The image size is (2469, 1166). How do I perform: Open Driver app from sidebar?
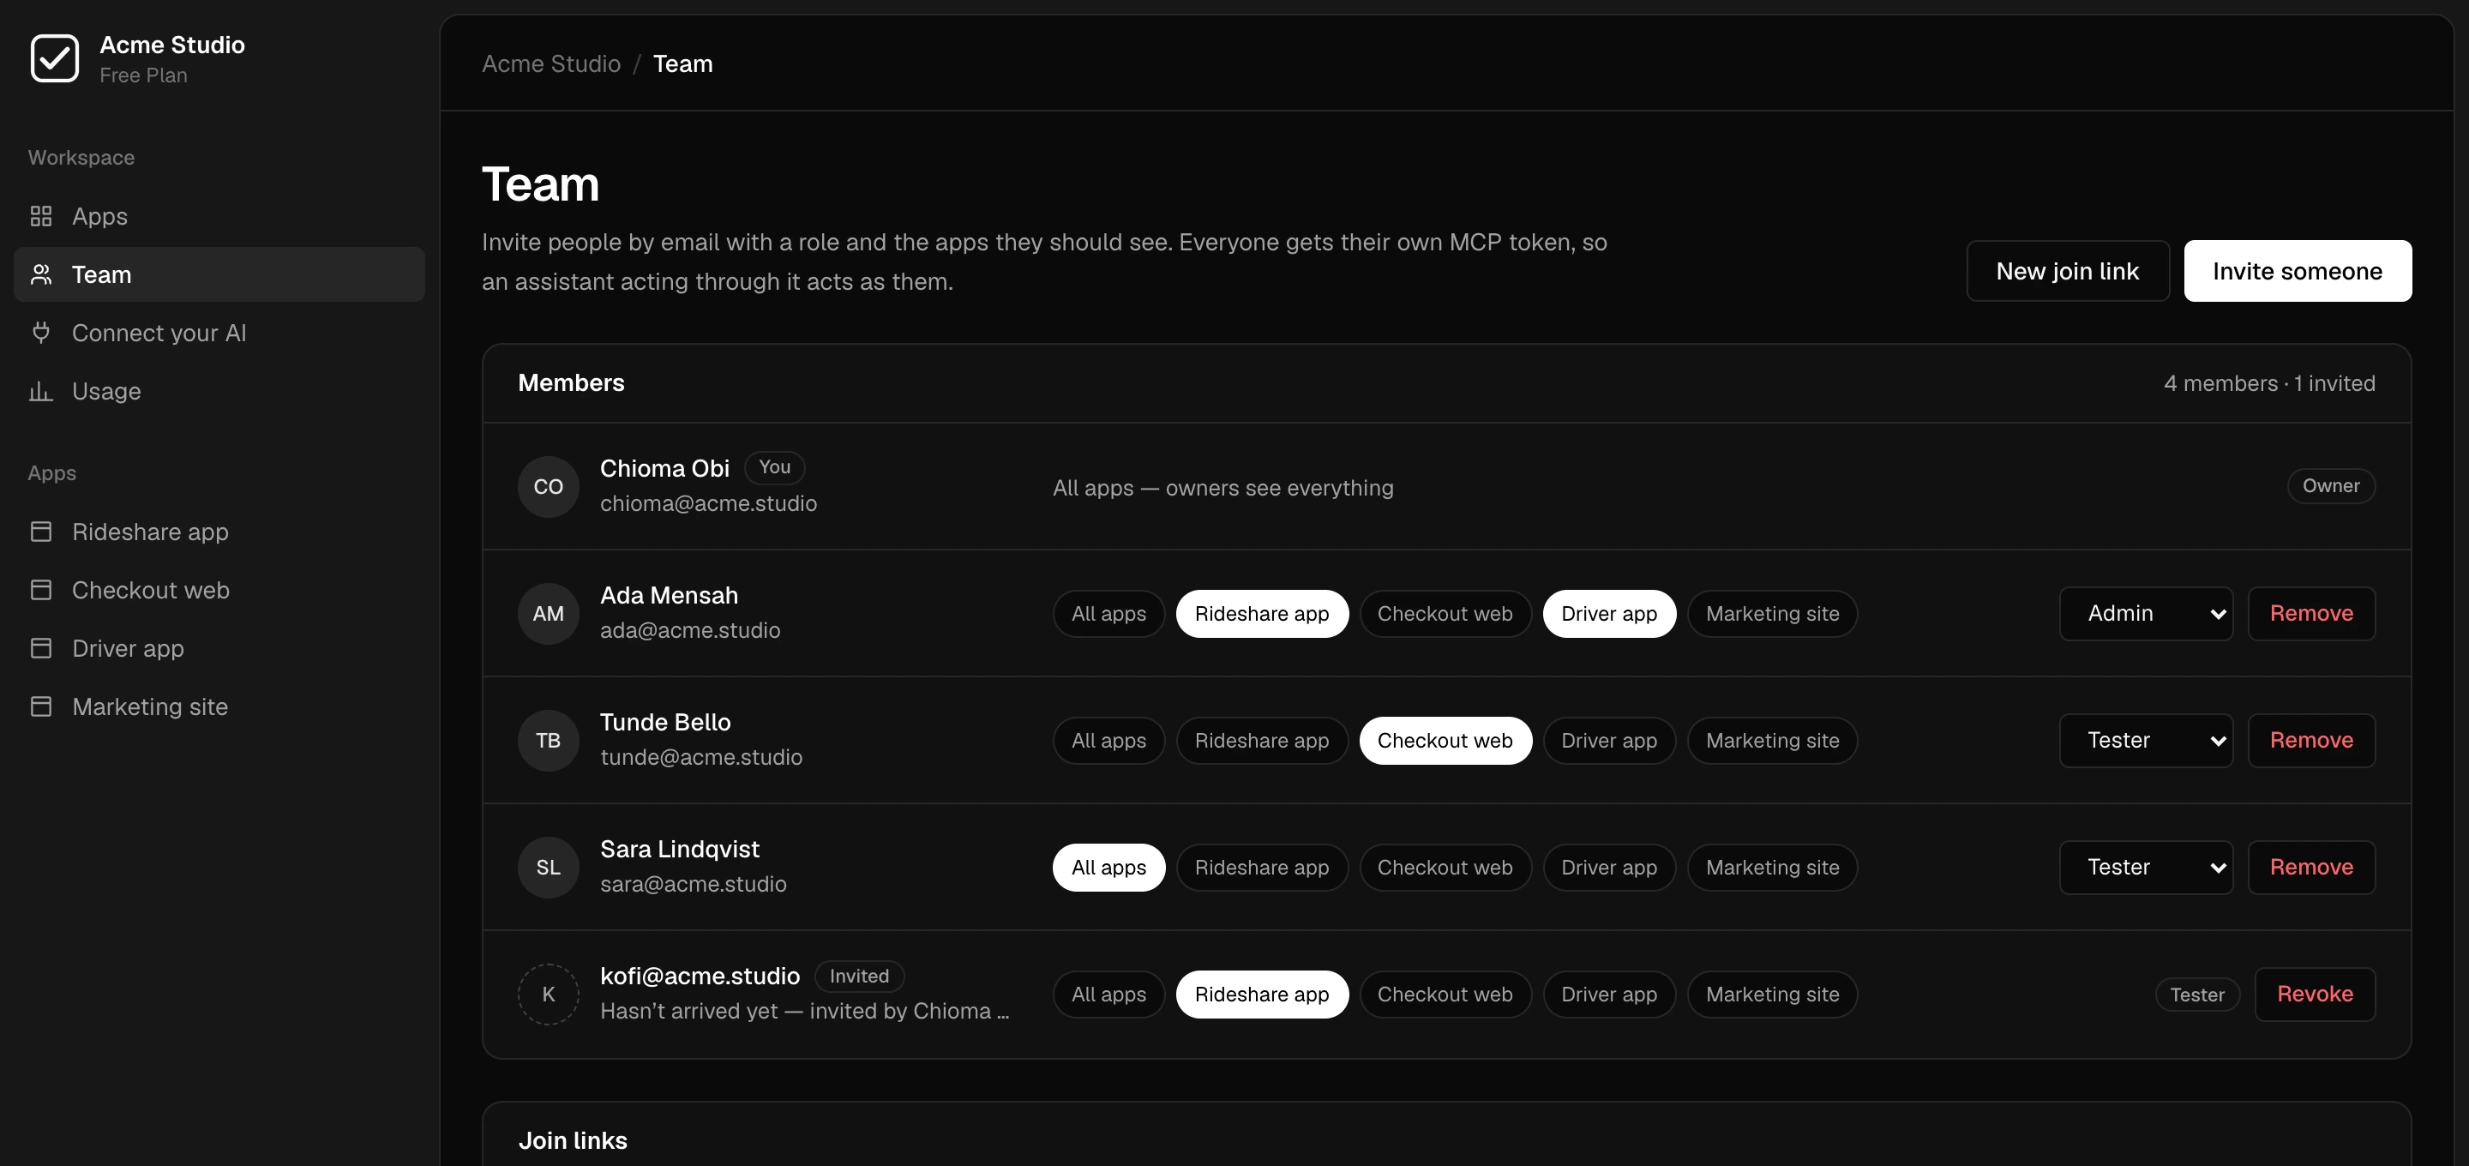tap(219, 648)
